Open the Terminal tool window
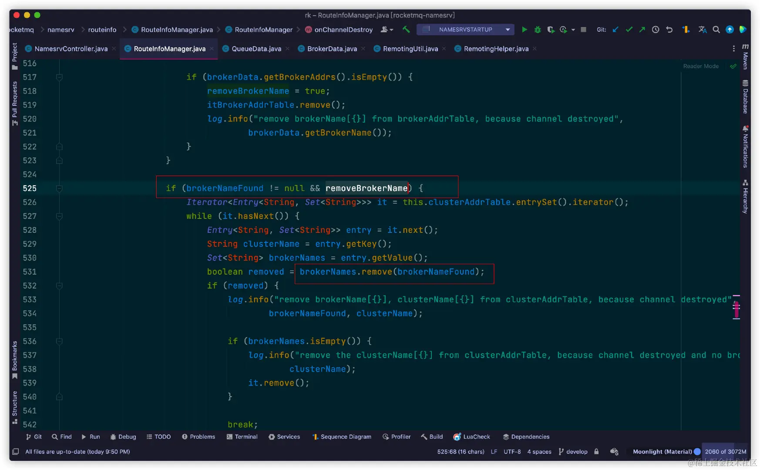760x470 pixels. click(x=242, y=437)
